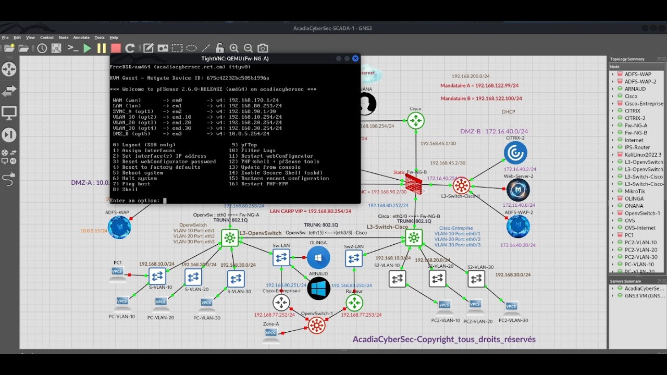Browse all devices sidebar icon
Viewport: 667px width, 375px height.
[9, 157]
